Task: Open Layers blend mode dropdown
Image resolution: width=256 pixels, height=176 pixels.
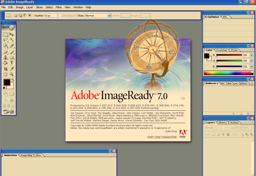Action: [216, 128]
